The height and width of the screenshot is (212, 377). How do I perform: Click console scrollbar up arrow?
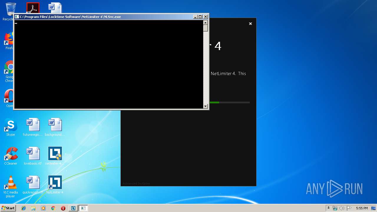pyautogui.click(x=206, y=23)
